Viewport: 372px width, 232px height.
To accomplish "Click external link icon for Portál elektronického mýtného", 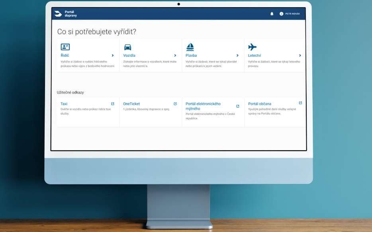I will [x=238, y=106].
